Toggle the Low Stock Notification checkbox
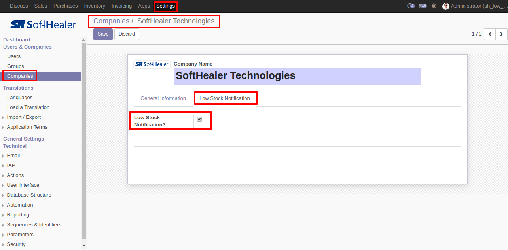Image resolution: width=508 pixels, height=250 pixels. click(199, 119)
